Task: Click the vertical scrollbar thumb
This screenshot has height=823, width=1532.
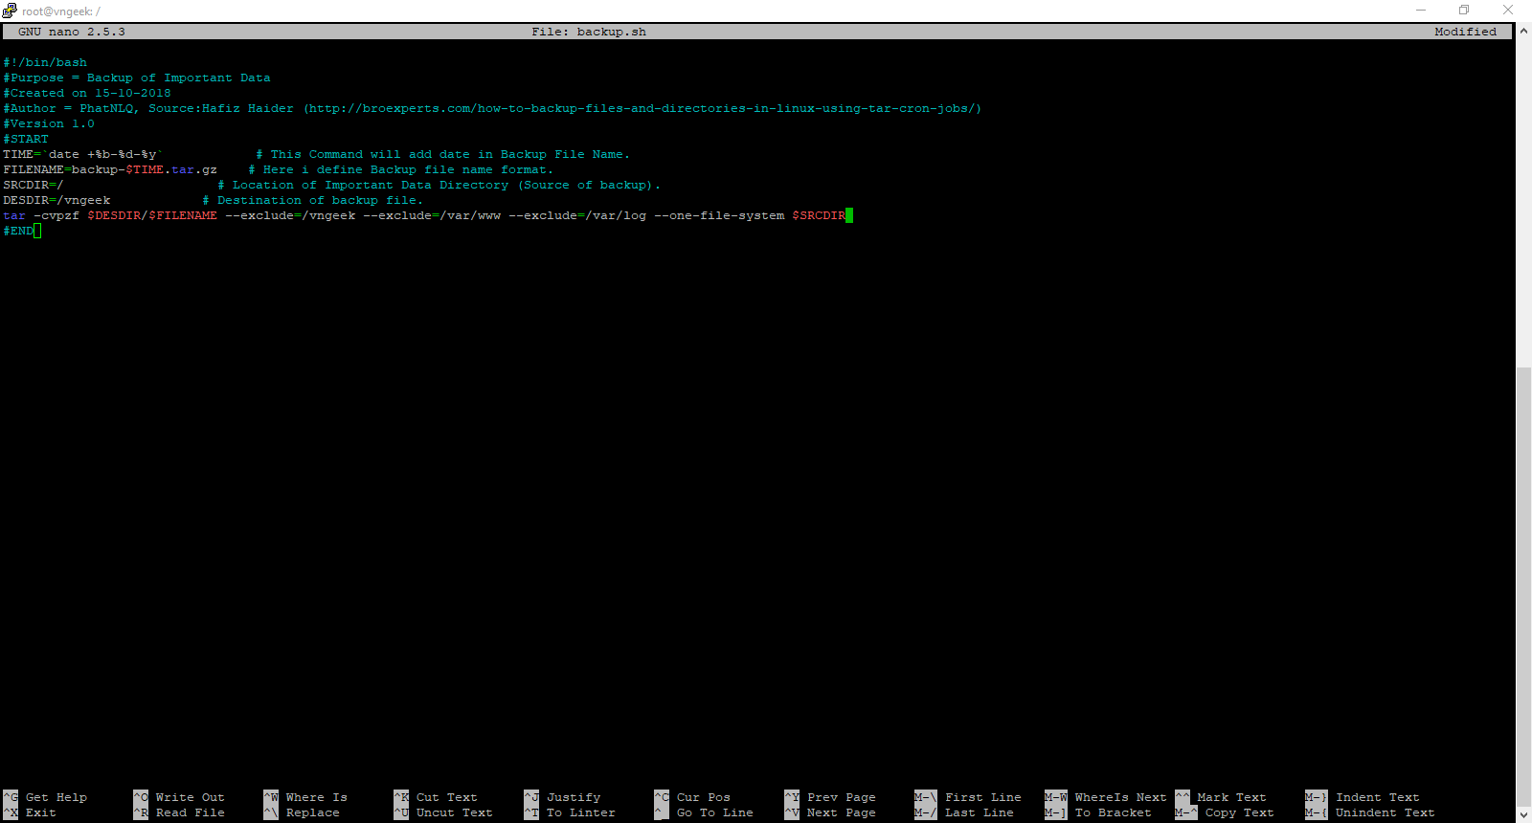Action: coord(1523,586)
